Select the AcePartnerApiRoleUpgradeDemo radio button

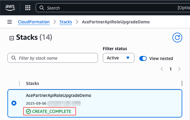tap(14, 103)
